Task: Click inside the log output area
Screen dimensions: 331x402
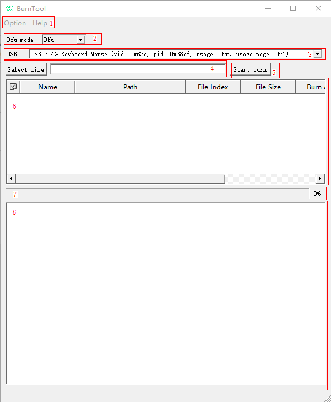Action: (165, 292)
